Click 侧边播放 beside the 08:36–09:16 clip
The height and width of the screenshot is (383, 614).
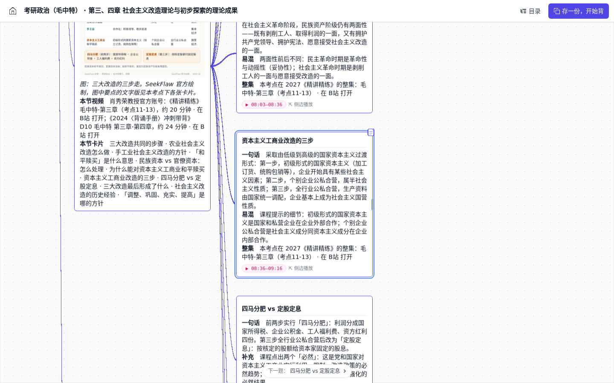tap(301, 269)
